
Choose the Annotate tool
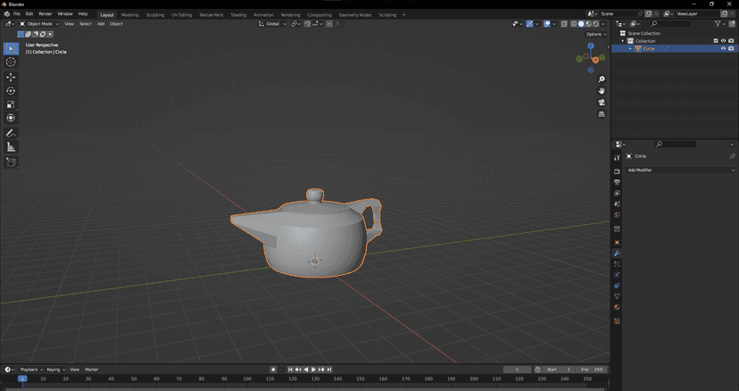click(11, 133)
